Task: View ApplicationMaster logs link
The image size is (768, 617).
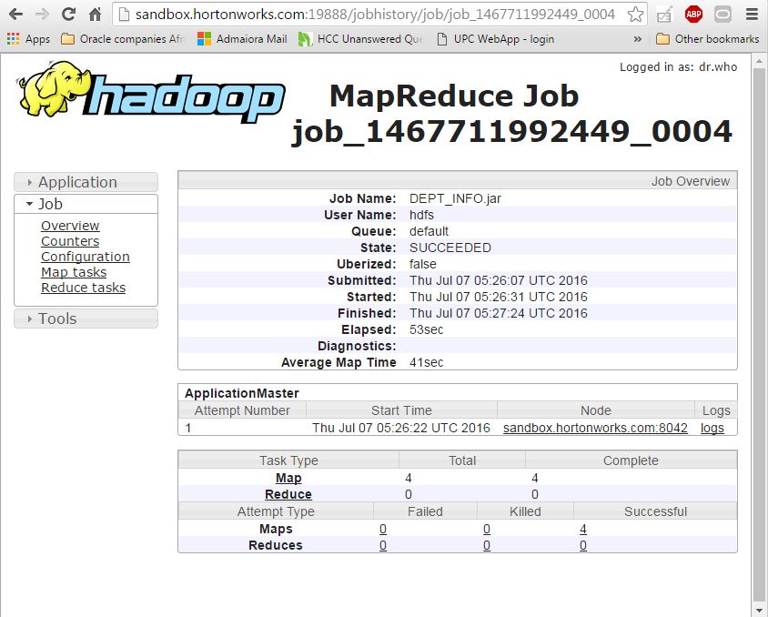Action: click(712, 428)
